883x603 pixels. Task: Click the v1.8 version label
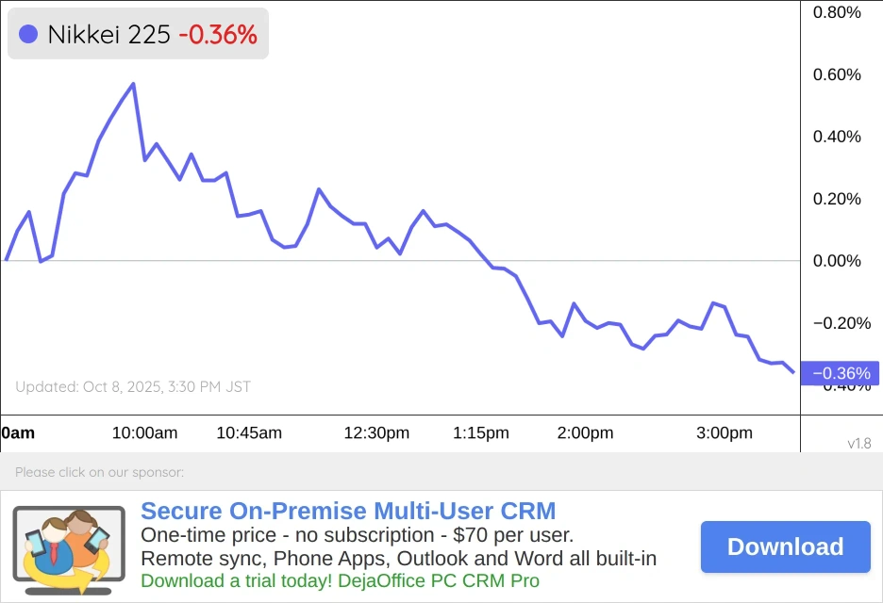click(x=859, y=444)
